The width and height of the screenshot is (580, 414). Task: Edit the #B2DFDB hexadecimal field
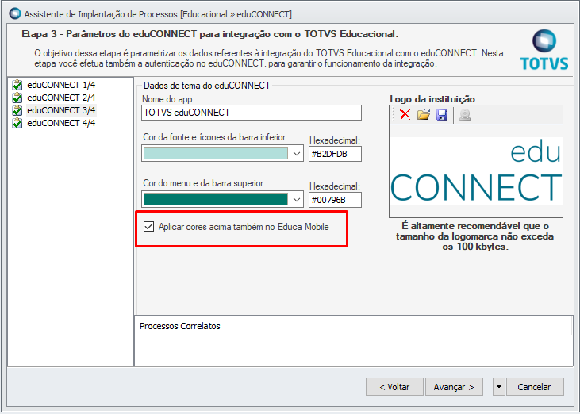(335, 154)
